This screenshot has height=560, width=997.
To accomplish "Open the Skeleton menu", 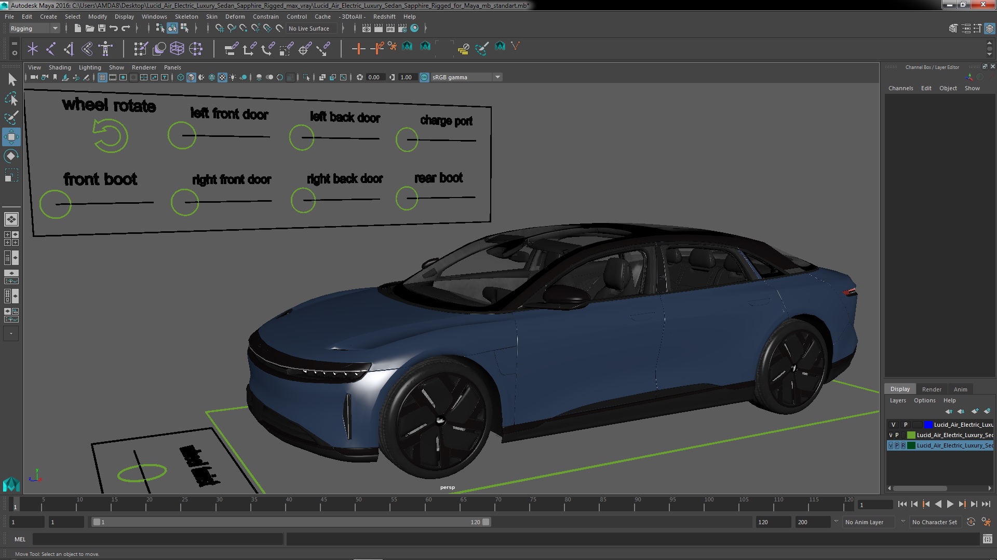I will click(x=186, y=17).
